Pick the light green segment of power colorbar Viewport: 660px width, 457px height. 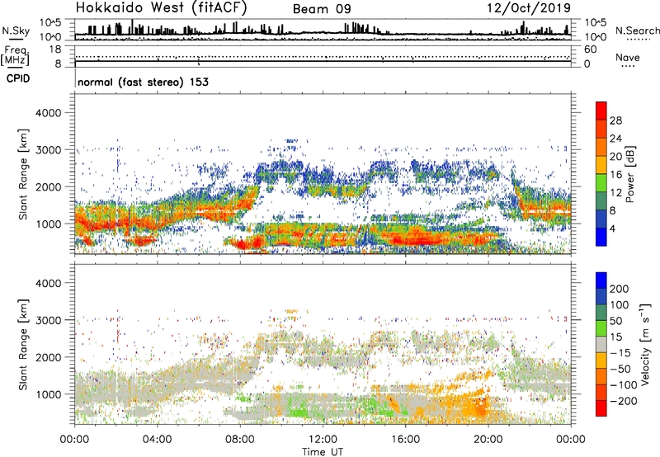tap(601, 183)
